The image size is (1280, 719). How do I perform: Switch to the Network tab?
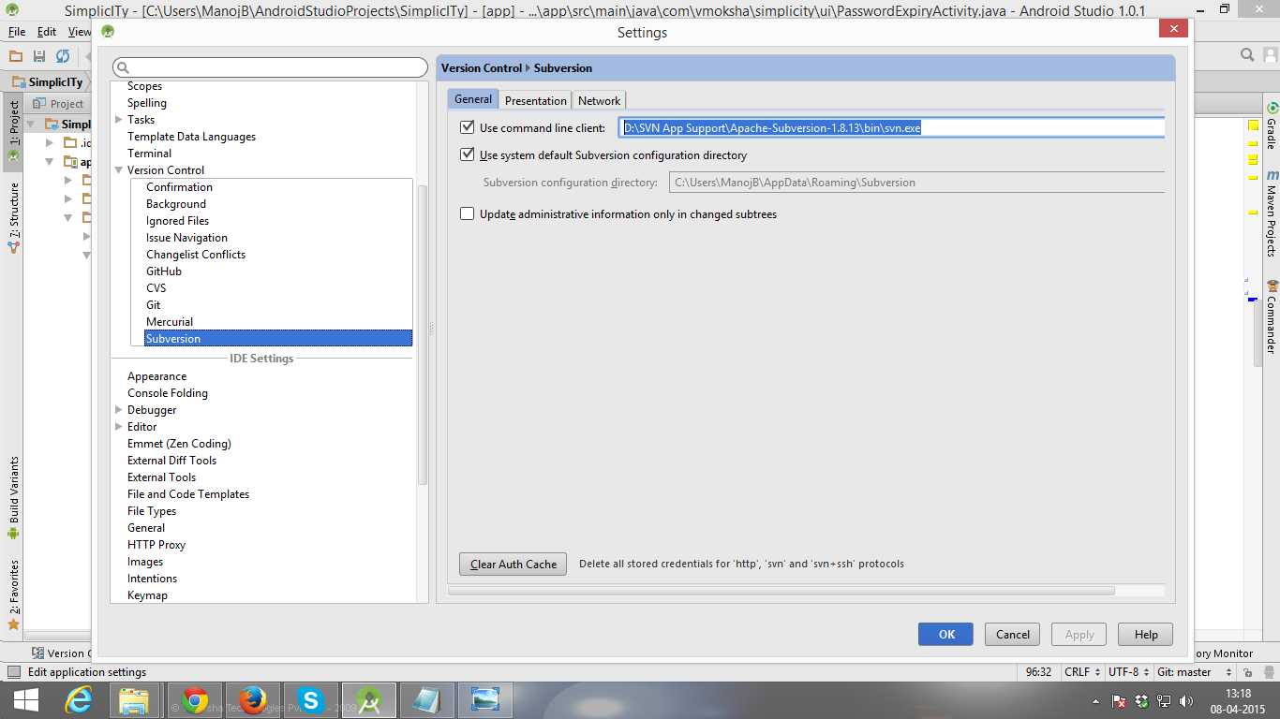[x=599, y=100]
